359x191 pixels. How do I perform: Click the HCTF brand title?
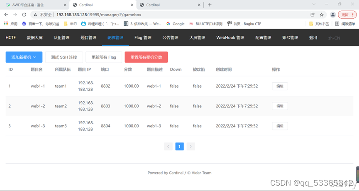(x=10, y=37)
